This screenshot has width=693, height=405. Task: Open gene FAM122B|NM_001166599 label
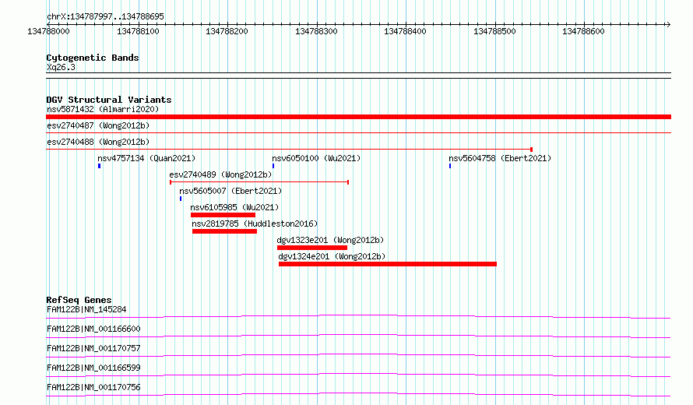pyautogui.click(x=93, y=368)
